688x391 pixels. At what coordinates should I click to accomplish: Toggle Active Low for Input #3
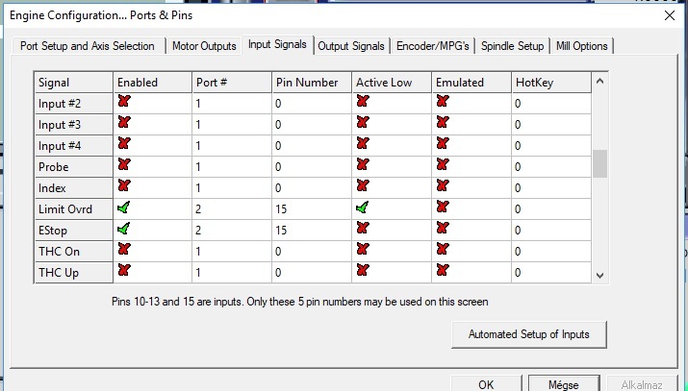363,124
